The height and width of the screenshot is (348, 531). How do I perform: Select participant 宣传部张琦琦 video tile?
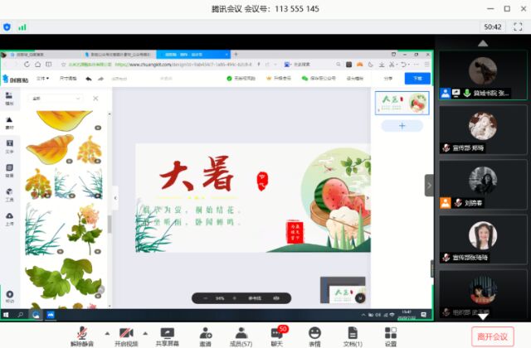[483, 240]
